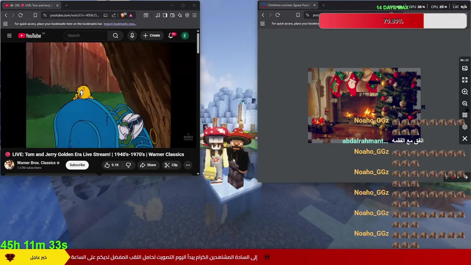Open a new tab in the YouTube window
471x265 pixels.
(66, 6)
